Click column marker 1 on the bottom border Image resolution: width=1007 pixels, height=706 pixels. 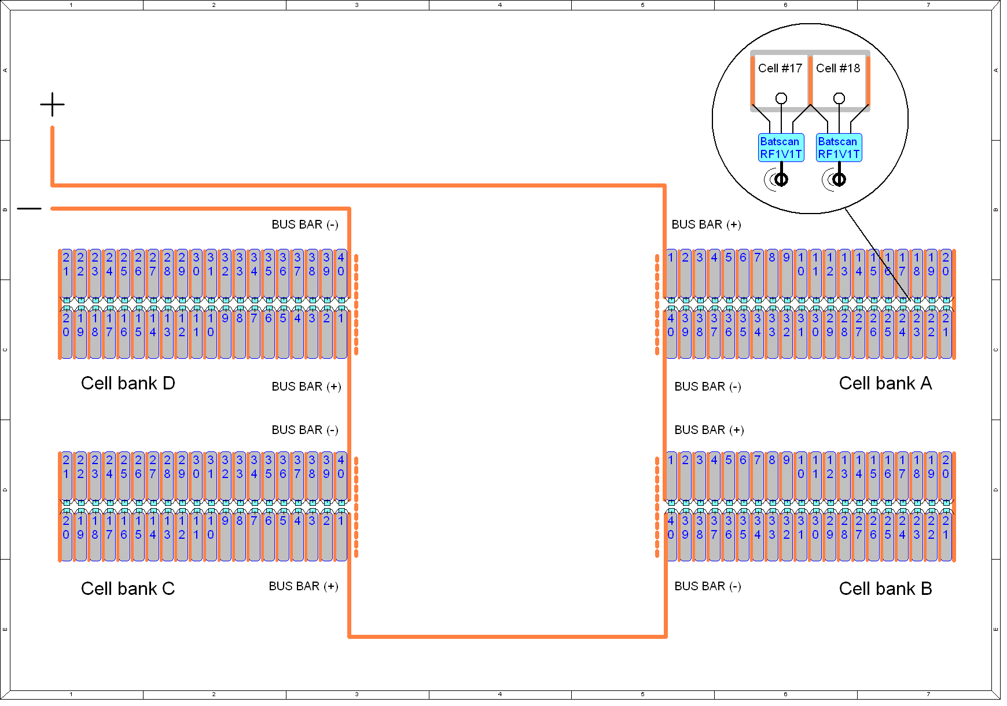pos(71,694)
